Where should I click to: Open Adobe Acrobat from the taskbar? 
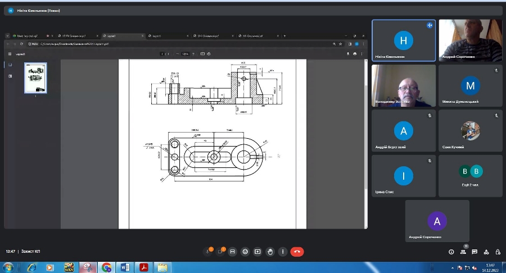(x=143, y=267)
